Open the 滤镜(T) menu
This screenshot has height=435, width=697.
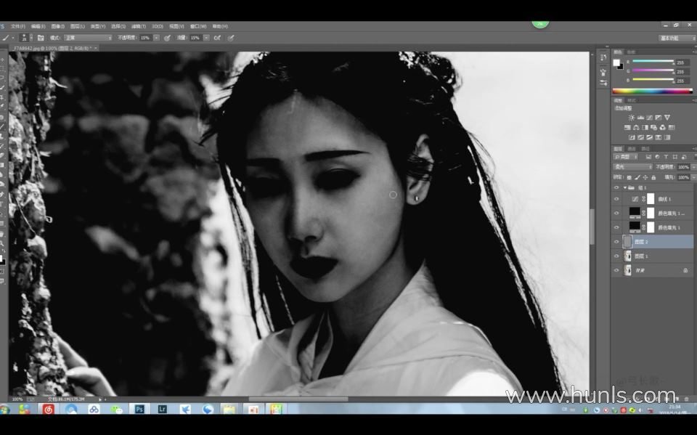138,27
